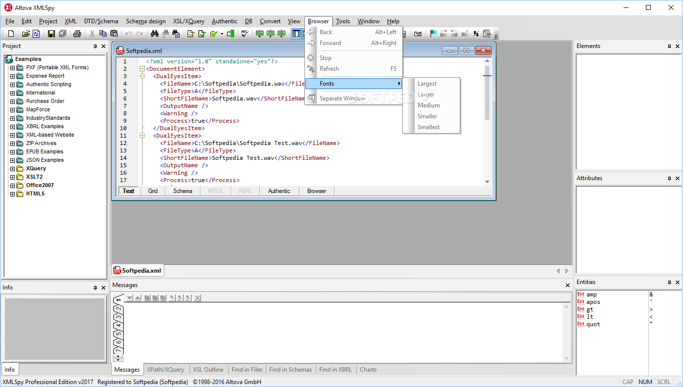Screen dimensions: 683x387
Task: Click the Find binoculars icon
Action: pos(154,34)
